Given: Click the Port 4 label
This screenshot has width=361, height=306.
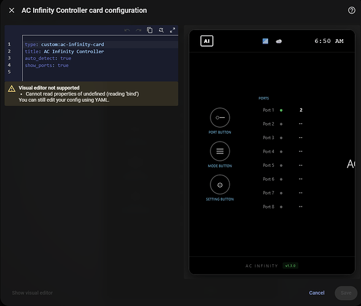Looking at the screenshot, I should click(x=268, y=151).
